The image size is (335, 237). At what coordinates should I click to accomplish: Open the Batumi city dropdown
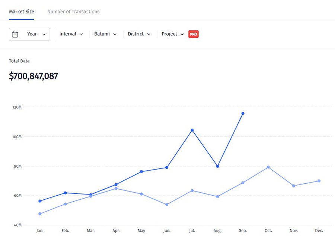coord(105,34)
